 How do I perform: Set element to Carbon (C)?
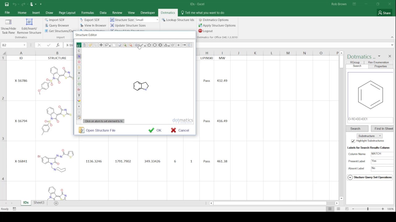(79, 51)
